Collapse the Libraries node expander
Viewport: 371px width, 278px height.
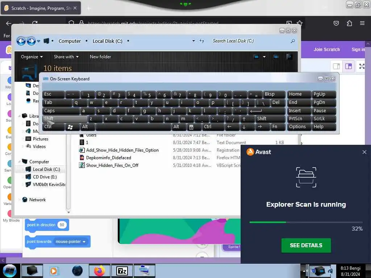(19, 116)
